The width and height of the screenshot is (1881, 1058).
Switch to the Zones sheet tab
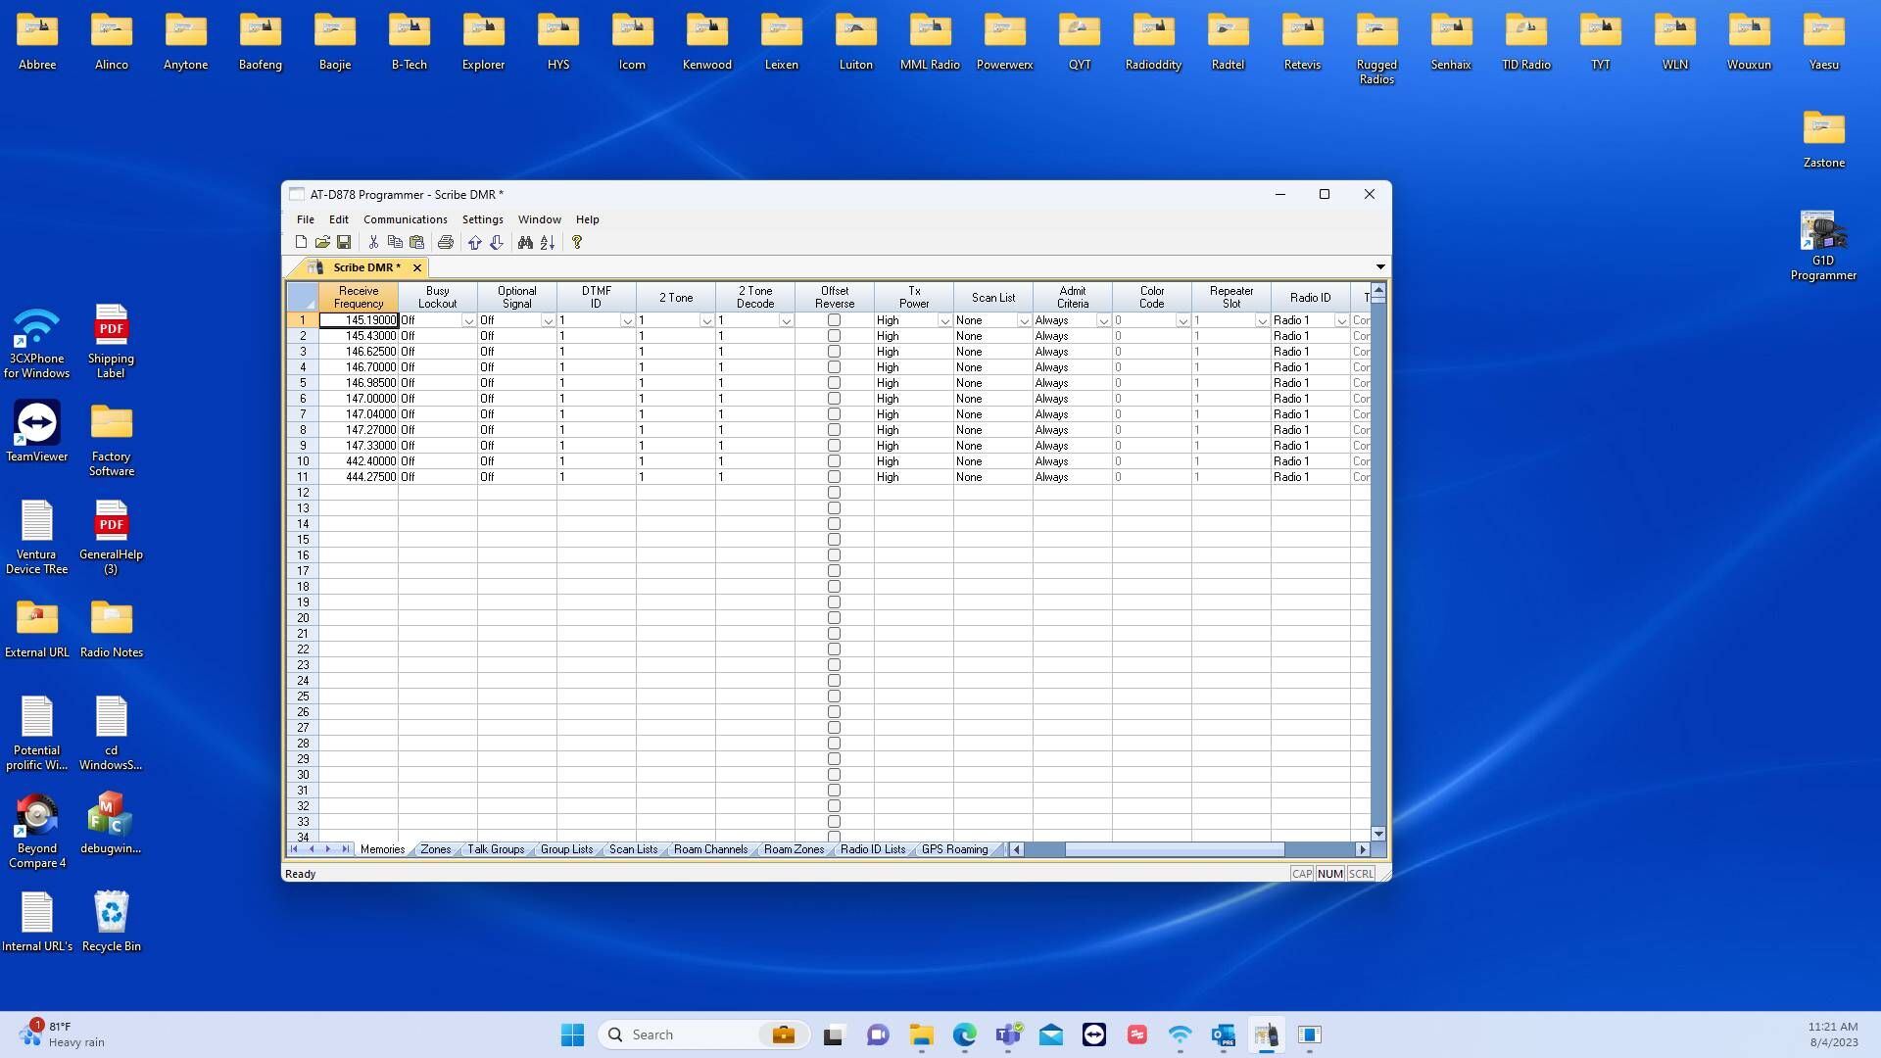(435, 849)
